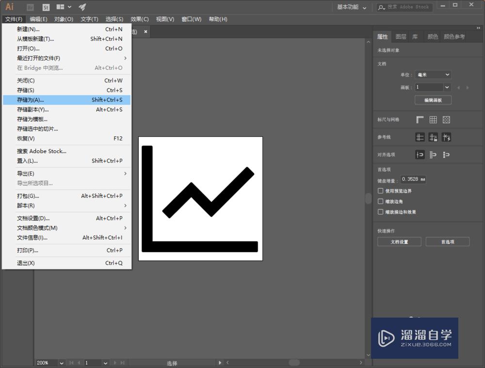The width and height of the screenshot is (485, 368).
Task: Open the 画板 artboard selector dropdown
Action: [433, 87]
